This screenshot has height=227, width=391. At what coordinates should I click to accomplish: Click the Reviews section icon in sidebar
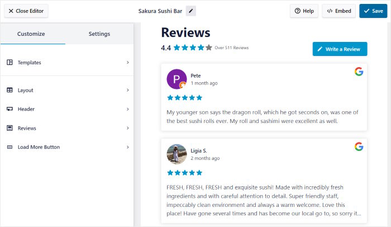(9, 128)
